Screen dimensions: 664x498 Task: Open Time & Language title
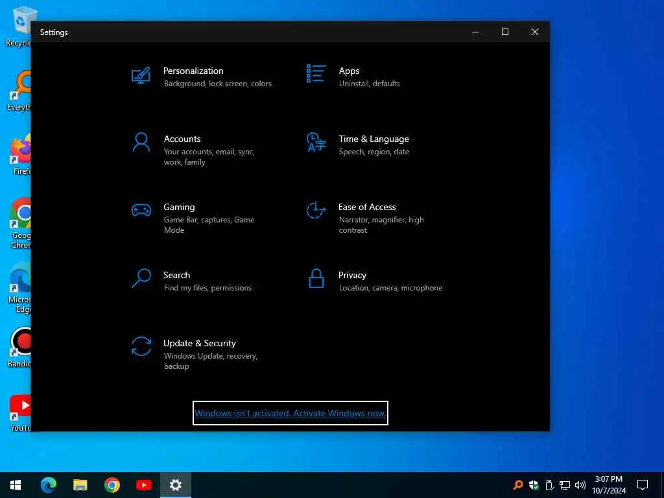[x=373, y=139]
